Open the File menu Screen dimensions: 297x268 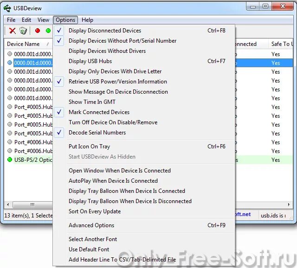11,20
